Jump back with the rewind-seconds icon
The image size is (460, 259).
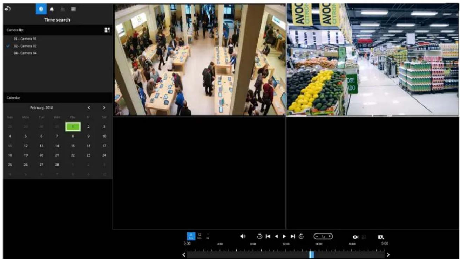tap(260, 236)
